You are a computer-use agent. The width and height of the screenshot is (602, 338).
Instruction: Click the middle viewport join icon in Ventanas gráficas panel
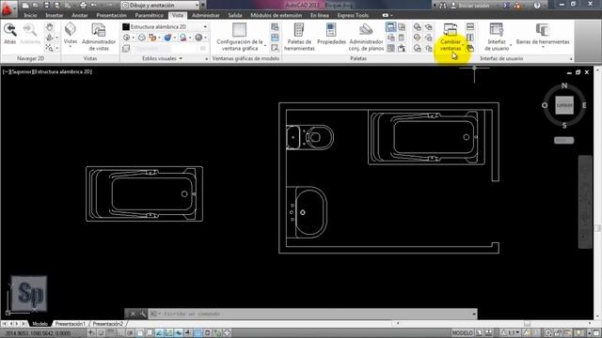275,38
